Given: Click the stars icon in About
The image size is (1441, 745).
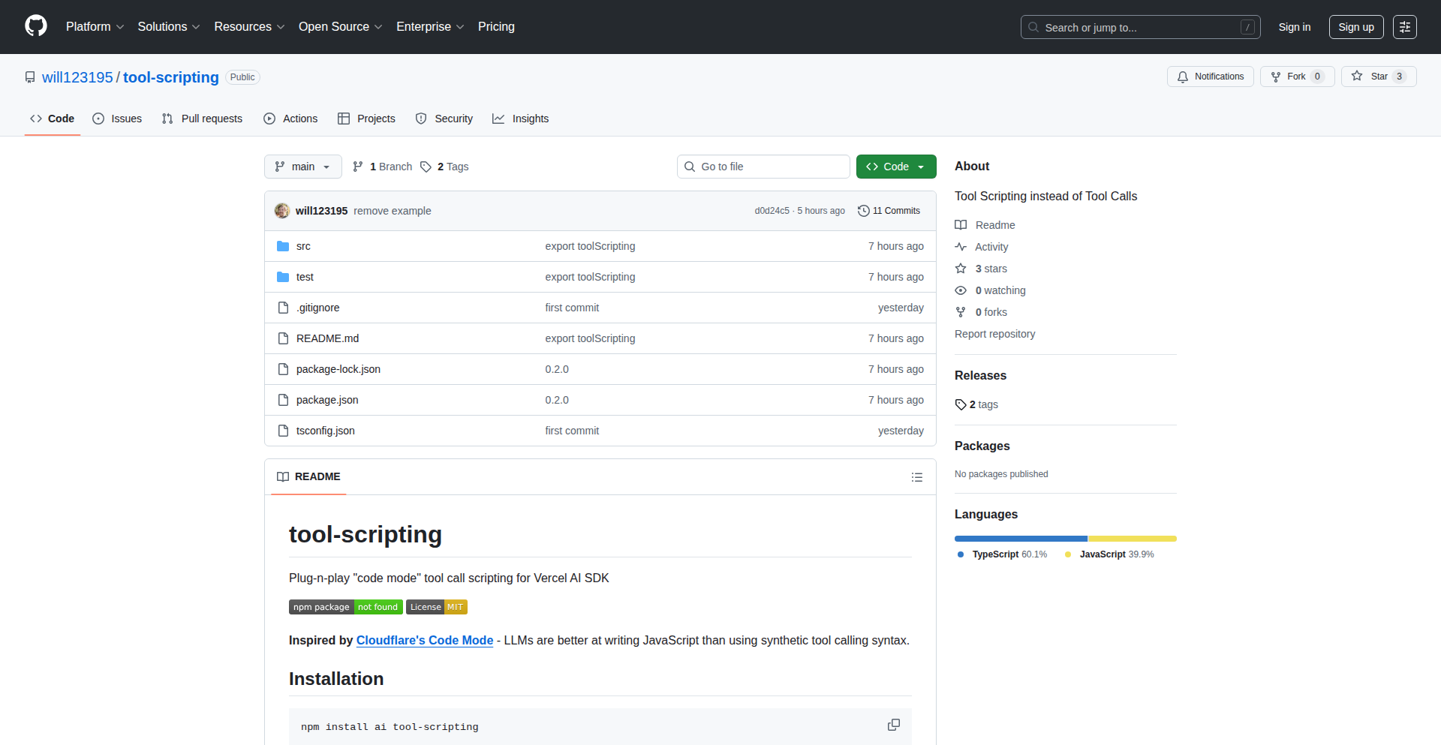Looking at the screenshot, I should 961,269.
